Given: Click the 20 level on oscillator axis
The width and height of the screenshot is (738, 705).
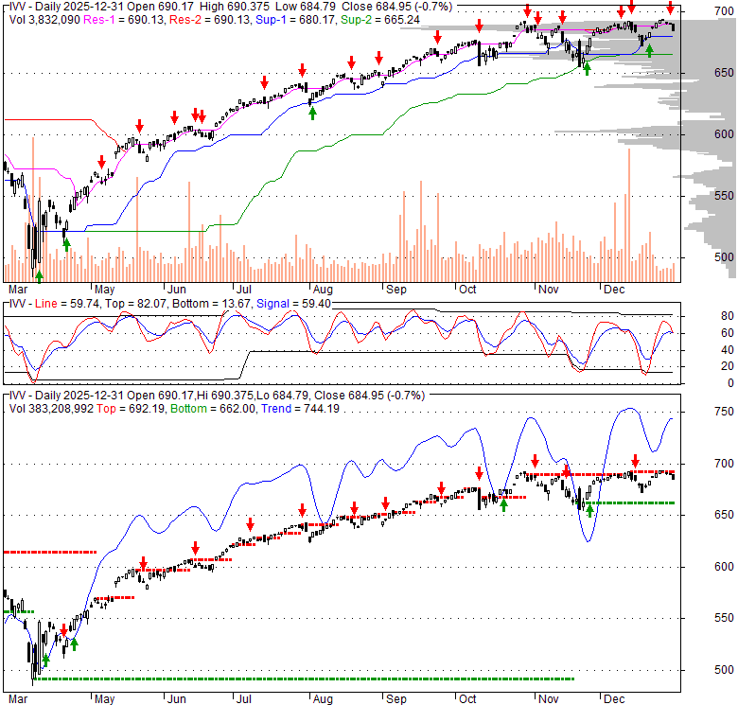Looking at the screenshot, I should [x=728, y=366].
